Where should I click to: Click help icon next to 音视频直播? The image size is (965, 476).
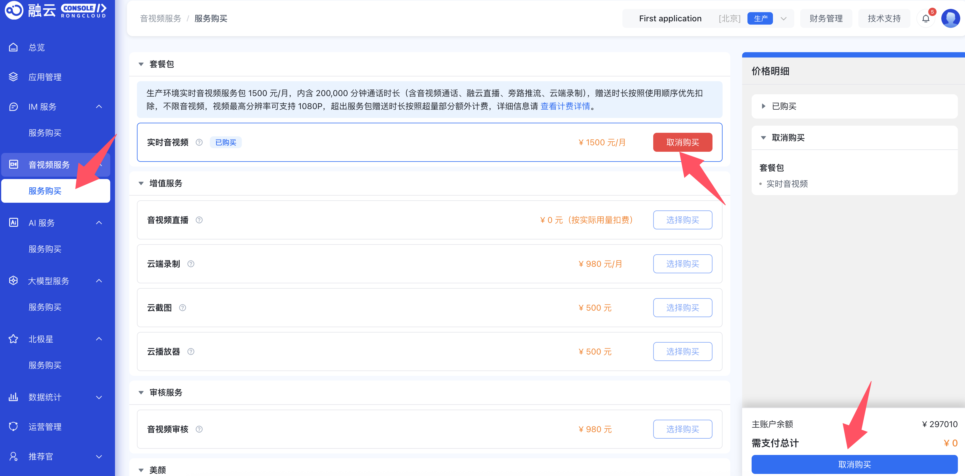[199, 220]
